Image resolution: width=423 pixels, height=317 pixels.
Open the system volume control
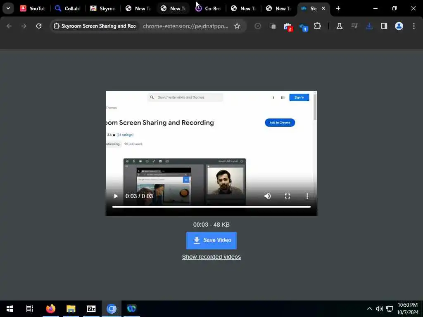[x=379, y=309]
